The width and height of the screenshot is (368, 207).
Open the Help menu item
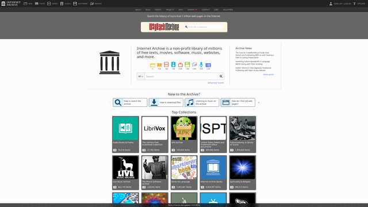(x=181, y=10)
